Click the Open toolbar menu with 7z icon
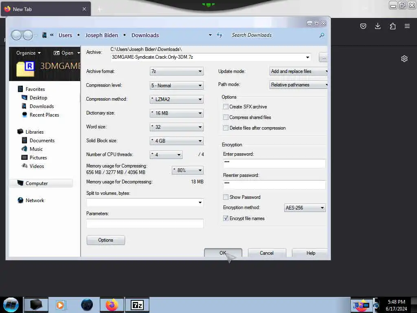Viewport: 417px width, 313px height. point(66,53)
